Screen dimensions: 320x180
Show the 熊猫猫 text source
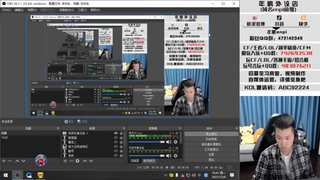(x=116, y=138)
